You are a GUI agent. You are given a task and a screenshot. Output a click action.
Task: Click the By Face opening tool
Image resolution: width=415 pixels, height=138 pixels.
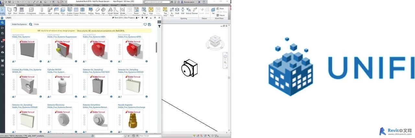[x=172, y=12]
